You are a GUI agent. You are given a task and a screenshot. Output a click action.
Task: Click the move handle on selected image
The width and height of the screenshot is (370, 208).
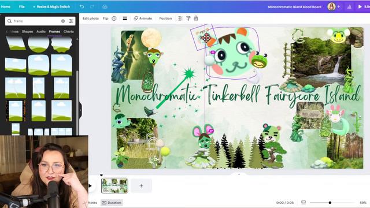206,38
